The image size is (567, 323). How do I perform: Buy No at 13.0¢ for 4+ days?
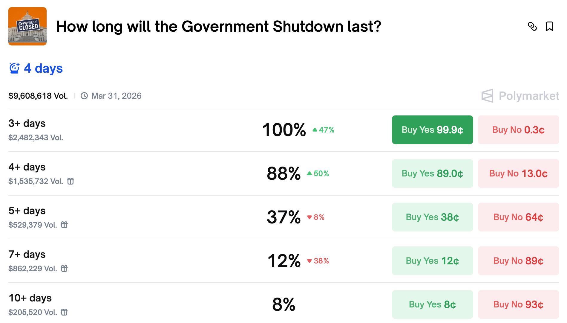point(518,173)
